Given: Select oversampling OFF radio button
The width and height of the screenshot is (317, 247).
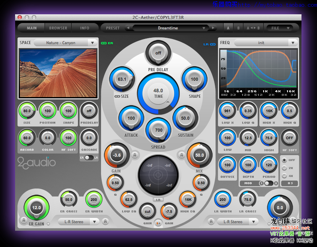Looking at the screenshot, I should pos(284,160).
